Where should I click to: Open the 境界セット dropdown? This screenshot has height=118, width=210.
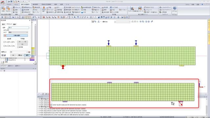tap(19, 52)
